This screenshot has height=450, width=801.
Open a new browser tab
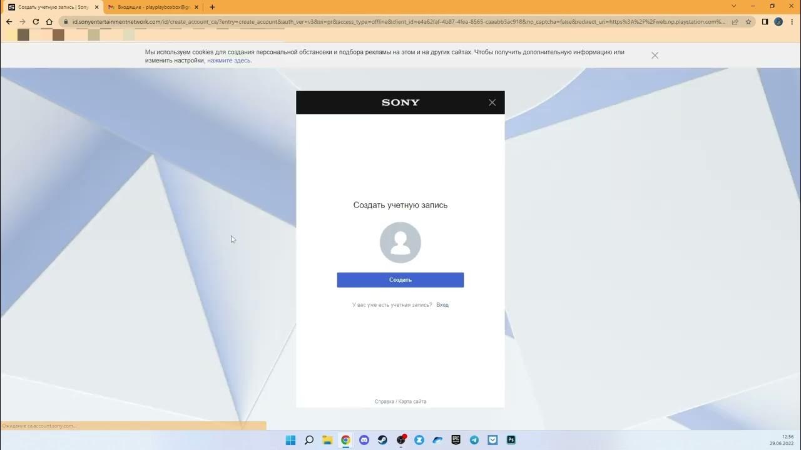tap(212, 7)
